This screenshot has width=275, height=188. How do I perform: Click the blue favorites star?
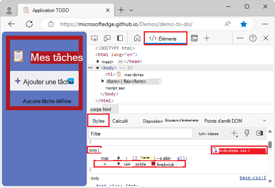[x=244, y=24]
